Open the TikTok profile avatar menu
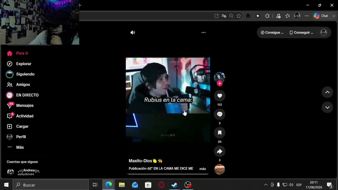 point(323,32)
